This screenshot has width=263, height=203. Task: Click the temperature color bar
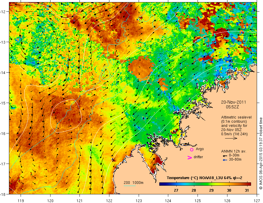205,184
